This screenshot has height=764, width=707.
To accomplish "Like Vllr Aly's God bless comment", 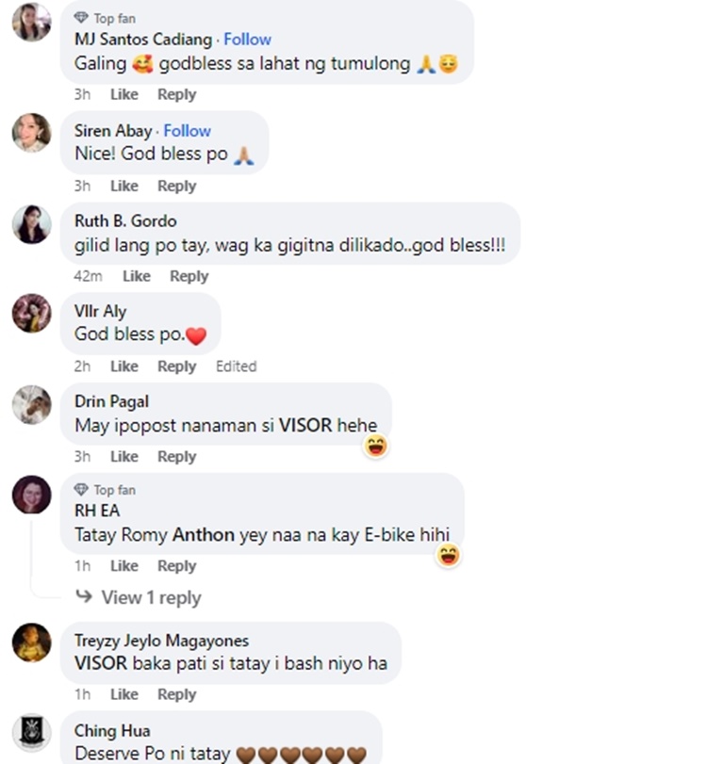I will pyautogui.click(x=123, y=366).
